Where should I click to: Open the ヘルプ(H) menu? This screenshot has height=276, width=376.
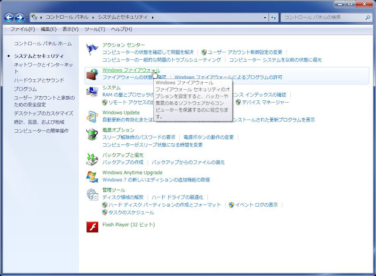pyautogui.click(x=122, y=29)
